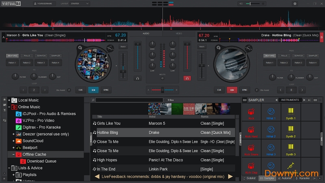Collapse the Lists & Advice node

(x=9, y=168)
